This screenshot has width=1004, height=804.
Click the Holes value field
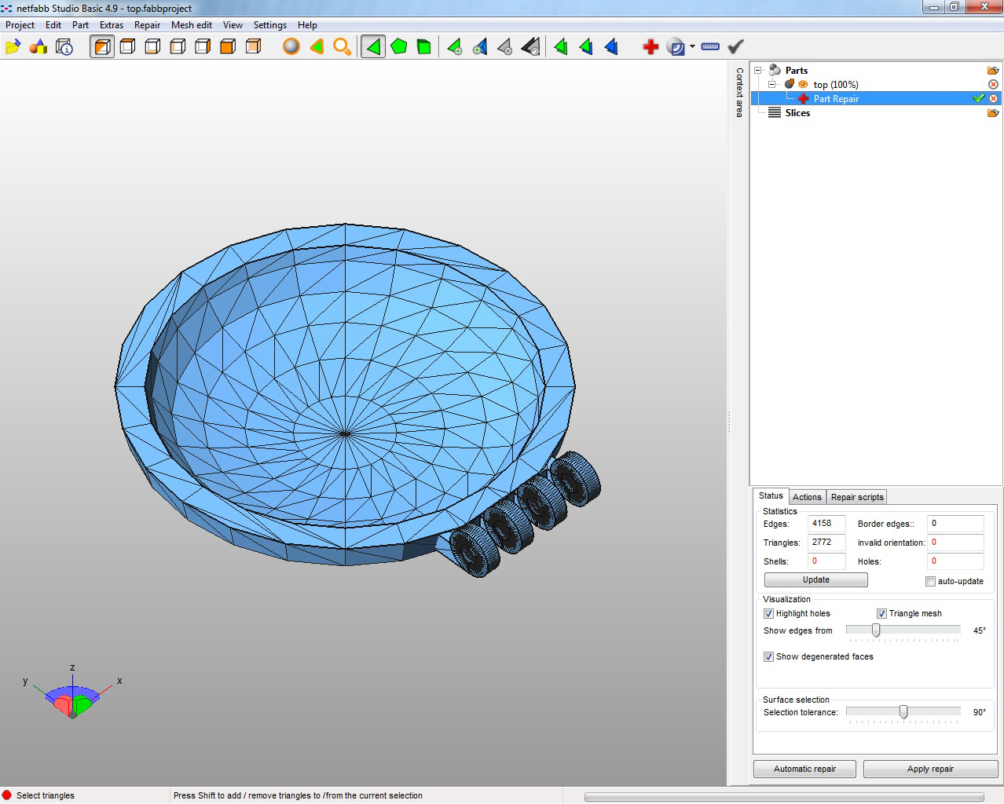(955, 561)
